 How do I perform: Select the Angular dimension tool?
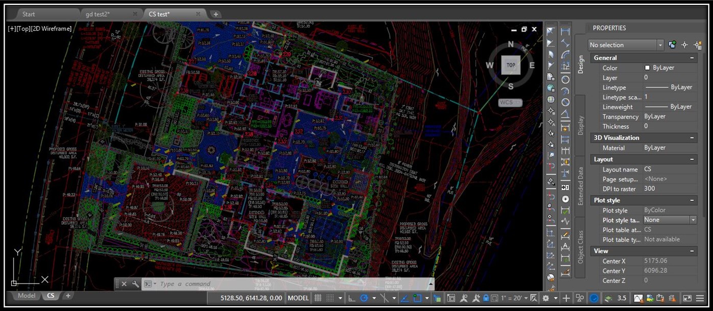pyautogui.click(x=565, y=114)
